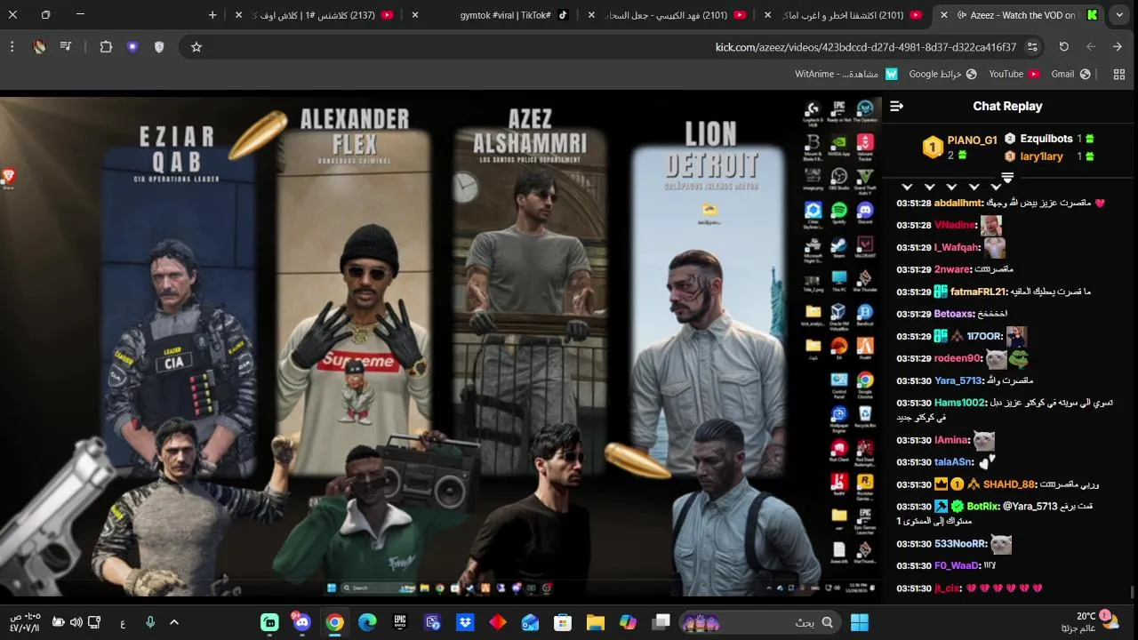
Task: Open Epic Games launcher in taskbar
Action: (400, 622)
